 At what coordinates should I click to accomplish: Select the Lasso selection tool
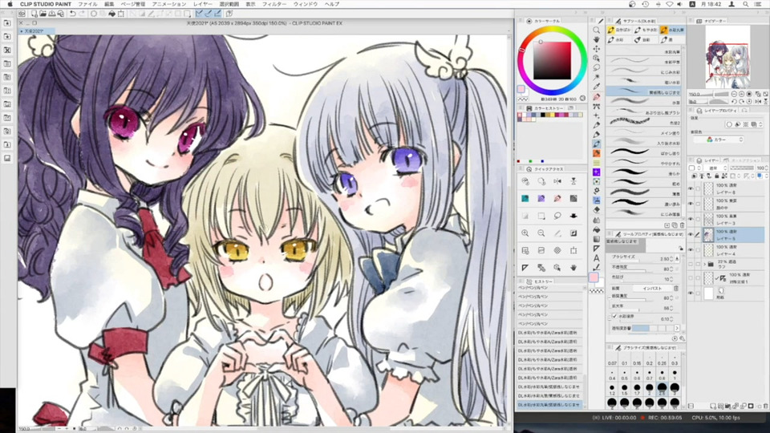[597, 67]
